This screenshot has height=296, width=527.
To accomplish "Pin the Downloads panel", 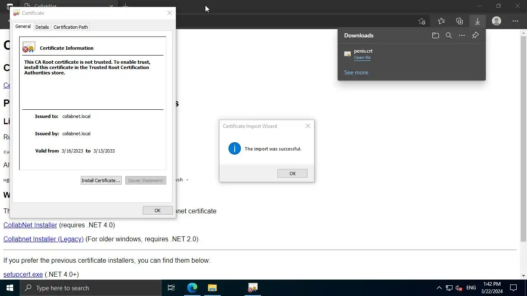I will click(x=475, y=35).
